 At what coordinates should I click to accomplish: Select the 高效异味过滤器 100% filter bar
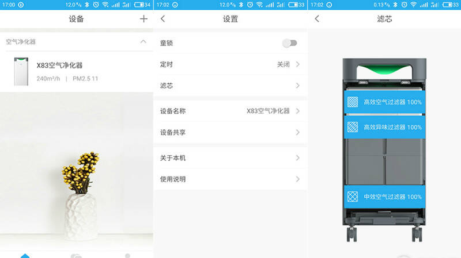click(384, 127)
